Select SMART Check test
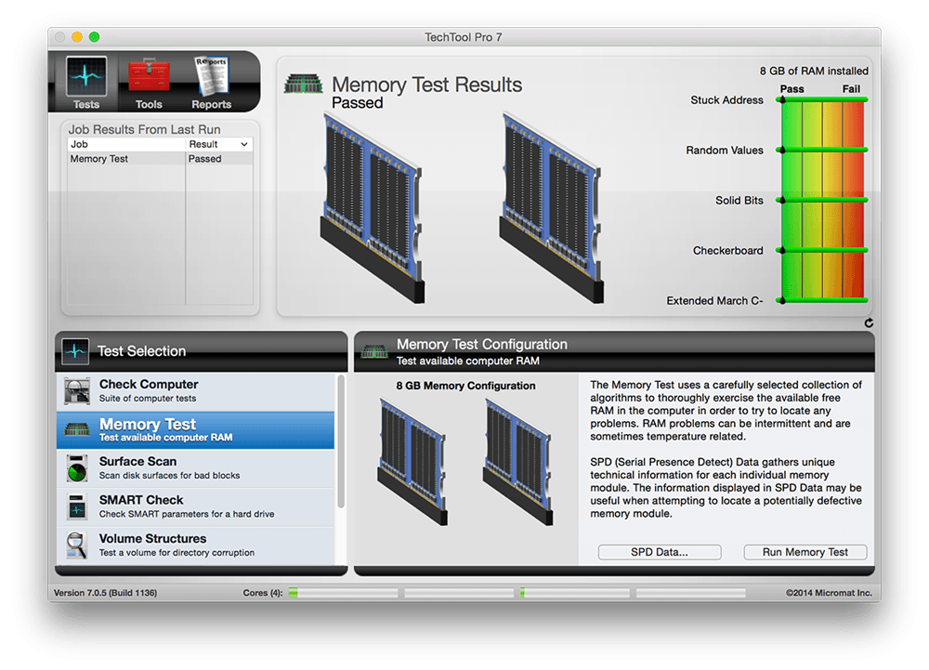The image size is (929, 670). pos(195,506)
